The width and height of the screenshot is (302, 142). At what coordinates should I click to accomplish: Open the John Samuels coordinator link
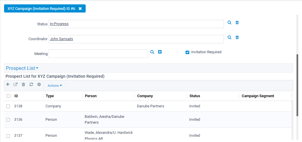pyautogui.click(x=62, y=39)
